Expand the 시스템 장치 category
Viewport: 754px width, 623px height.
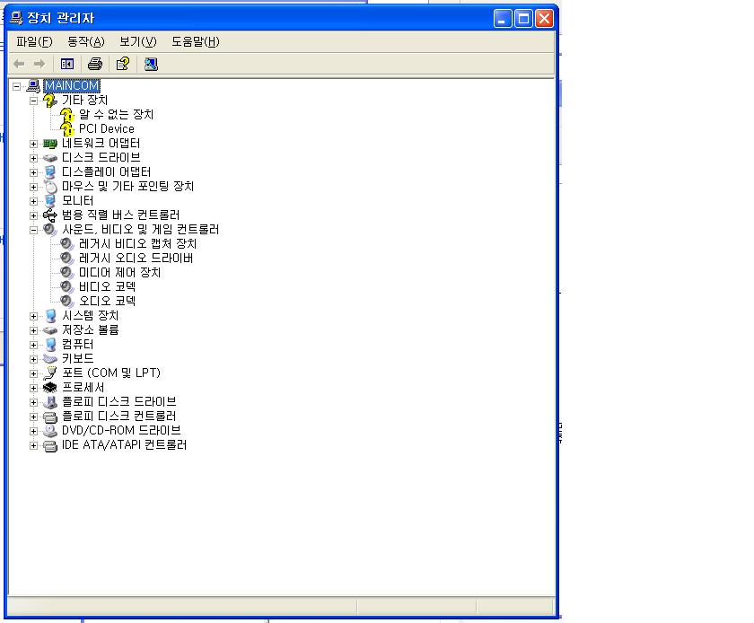33,316
